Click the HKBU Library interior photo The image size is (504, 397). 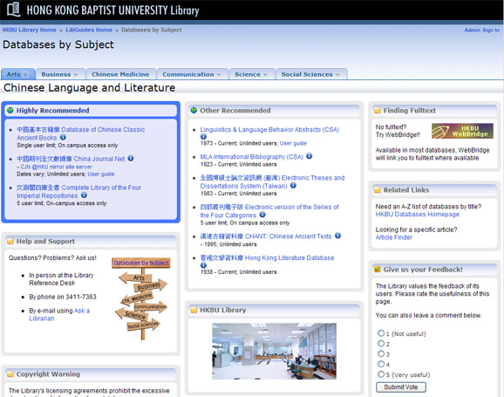(x=274, y=352)
